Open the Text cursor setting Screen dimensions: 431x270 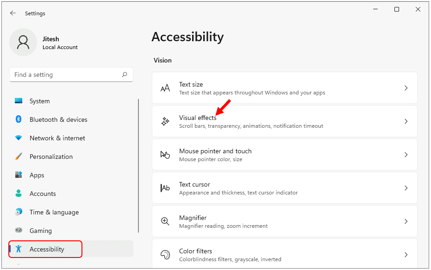(285, 188)
